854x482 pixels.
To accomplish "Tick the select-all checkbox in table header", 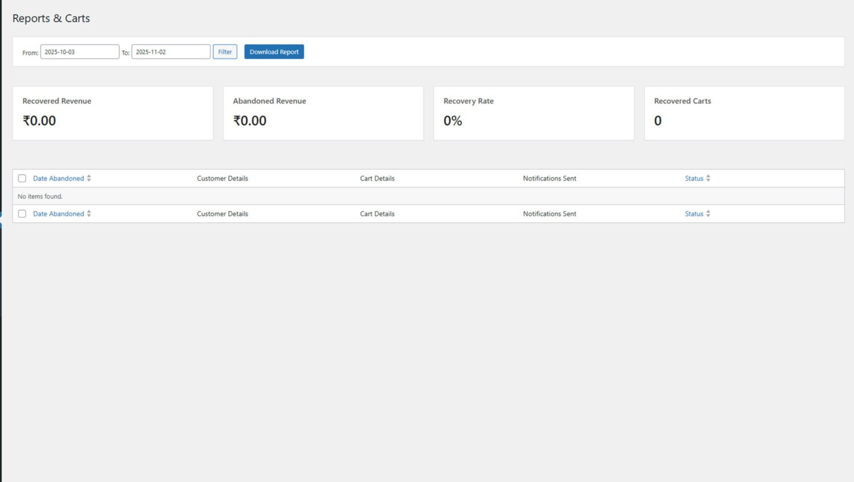I will [22, 178].
